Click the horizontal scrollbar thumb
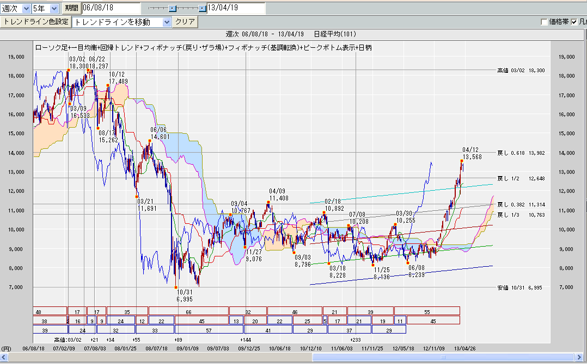The width and height of the screenshot is (587, 364). (x=443, y=357)
